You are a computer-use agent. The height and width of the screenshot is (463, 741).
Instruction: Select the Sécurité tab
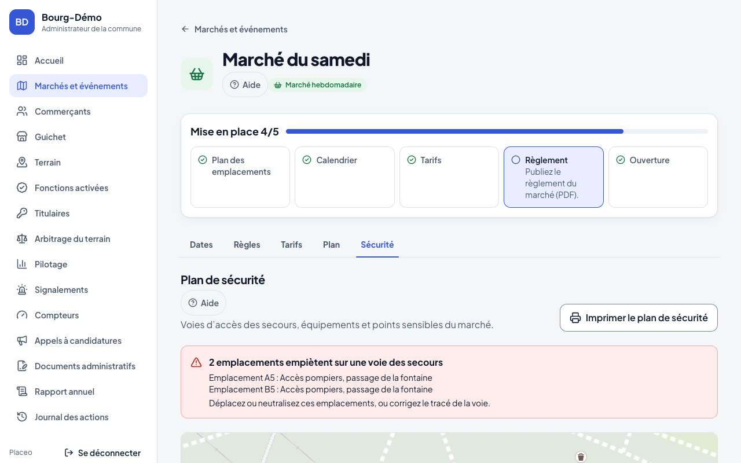tap(377, 245)
